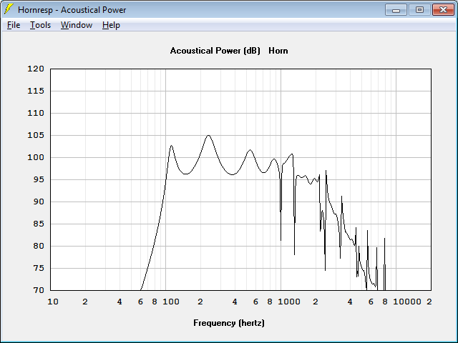
Task: Click the 'Horn' label in chart title
Action: (278, 51)
